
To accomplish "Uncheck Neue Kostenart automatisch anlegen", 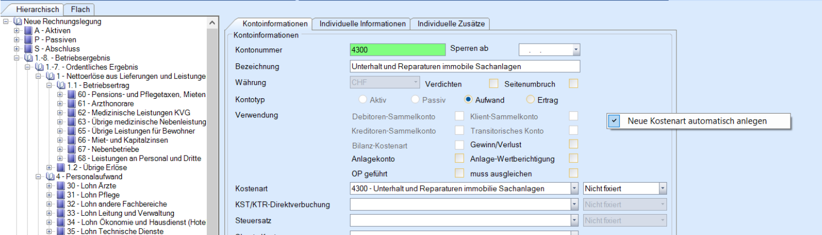I will tap(615, 121).
